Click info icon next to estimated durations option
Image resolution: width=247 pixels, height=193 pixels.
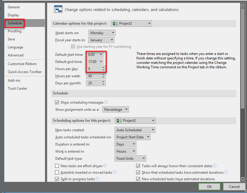pyautogui.click(x=226, y=172)
